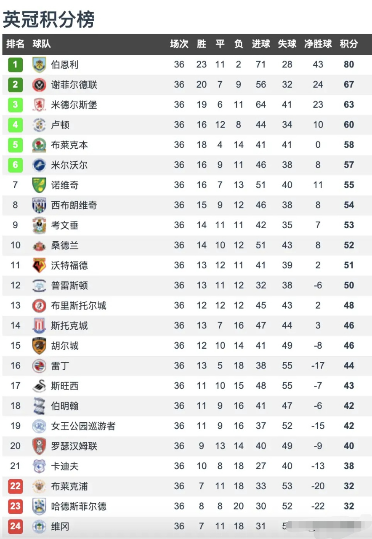Click the Blackburn Rovers club crest

point(39,145)
